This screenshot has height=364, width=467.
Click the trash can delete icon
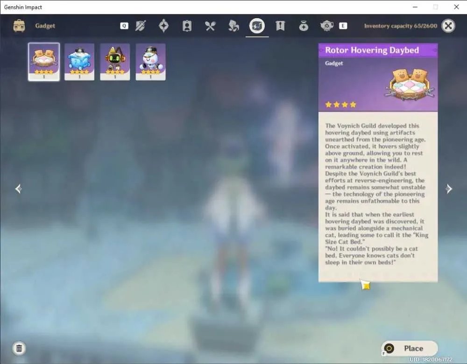[19, 348]
